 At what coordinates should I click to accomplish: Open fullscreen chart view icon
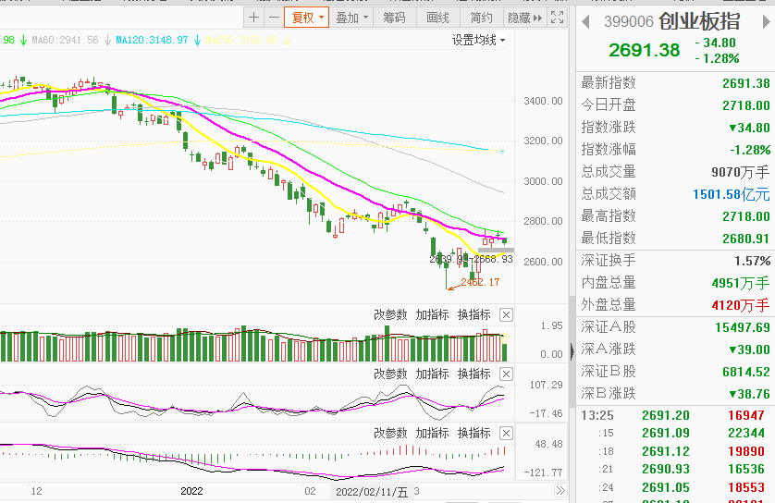(x=557, y=18)
